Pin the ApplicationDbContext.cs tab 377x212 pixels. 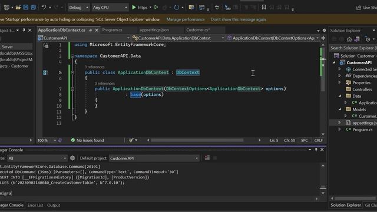(90, 30)
